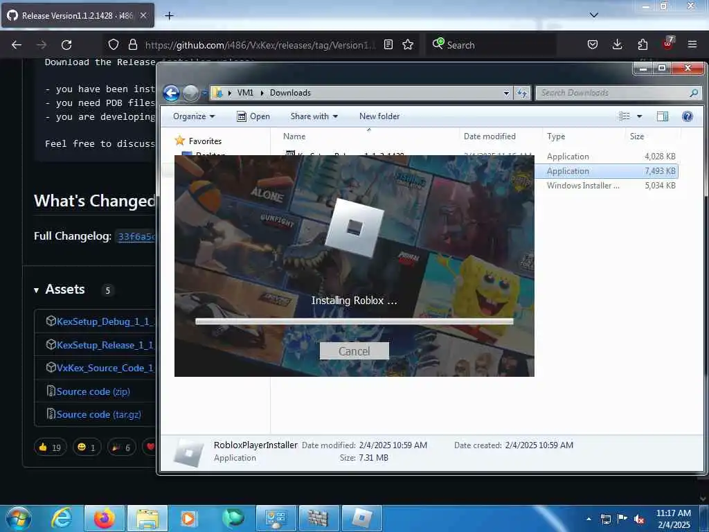Download KexSetup_Release asset

[105, 345]
